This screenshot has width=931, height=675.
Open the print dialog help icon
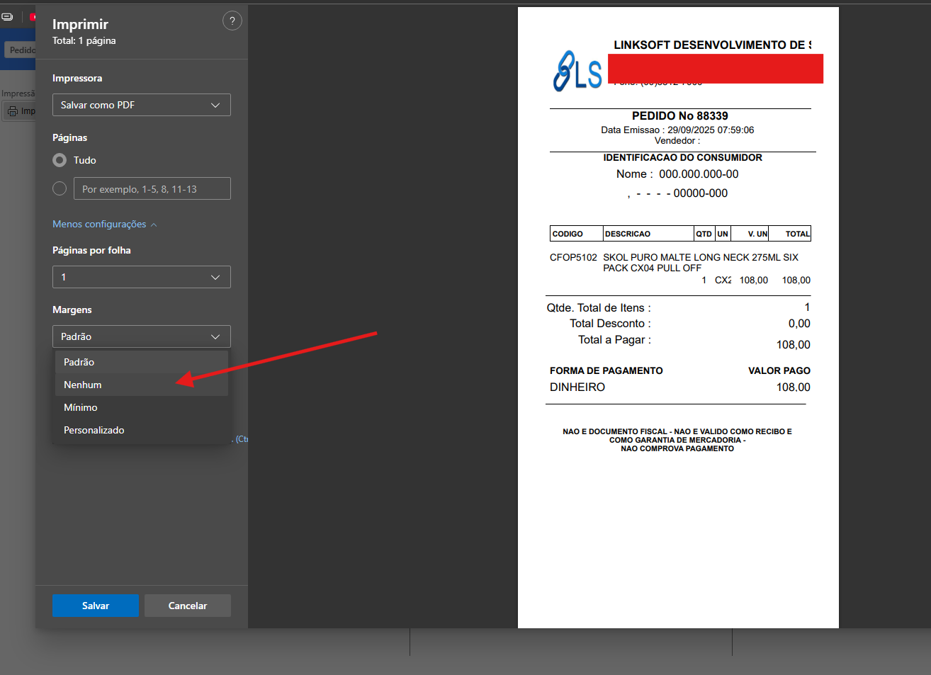coord(232,21)
